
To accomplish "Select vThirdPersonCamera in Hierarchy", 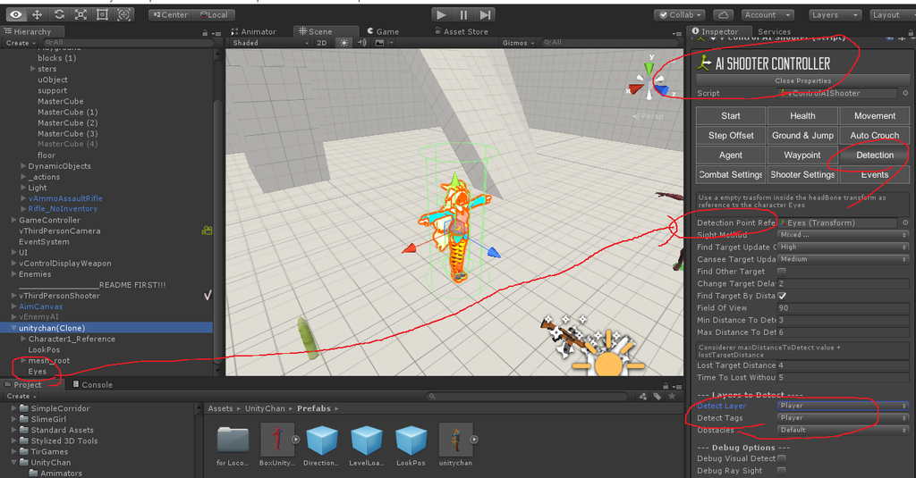I will [x=60, y=231].
